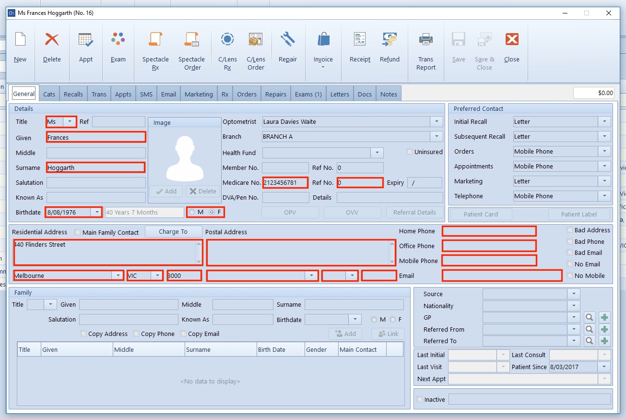Open the Initial Recall dropdown
Image resolution: width=626 pixels, height=419 pixels.
coord(604,121)
